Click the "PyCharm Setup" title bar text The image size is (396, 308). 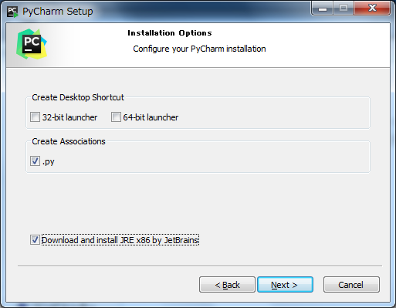(x=58, y=12)
